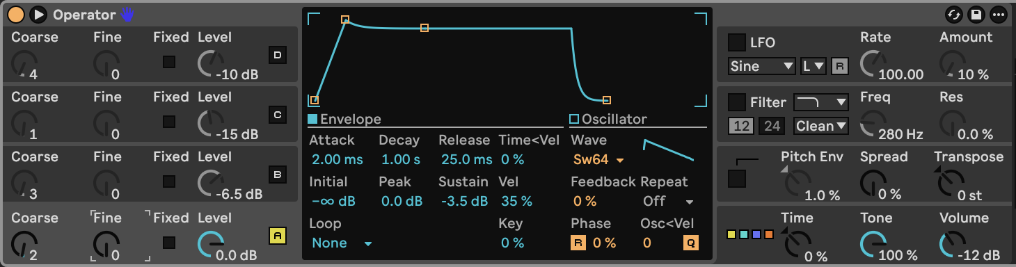
Task: Click the Vel 35 % value
Action: 516,202
